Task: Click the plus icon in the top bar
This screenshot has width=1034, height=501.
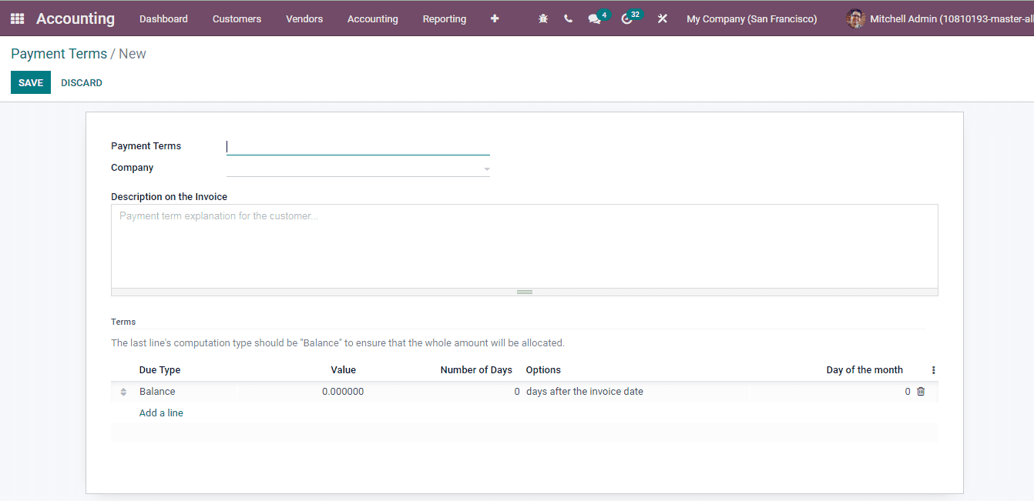Action: [495, 18]
